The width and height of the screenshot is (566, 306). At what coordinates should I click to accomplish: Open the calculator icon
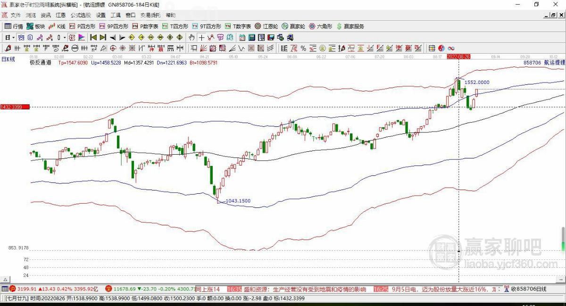251,37
